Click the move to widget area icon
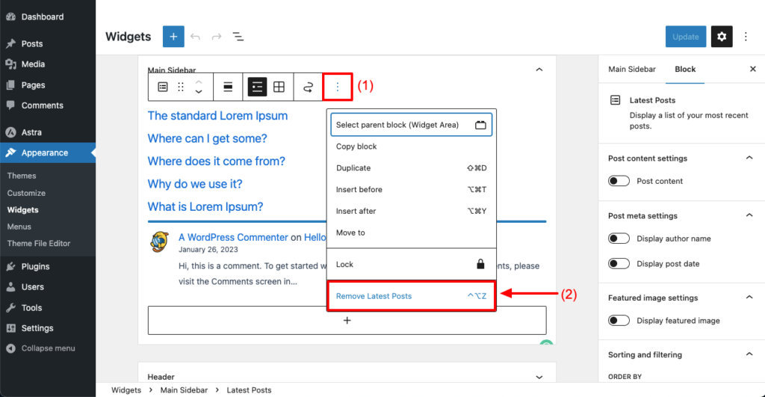The height and width of the screenshot is (397, 765). click(308, 87)
